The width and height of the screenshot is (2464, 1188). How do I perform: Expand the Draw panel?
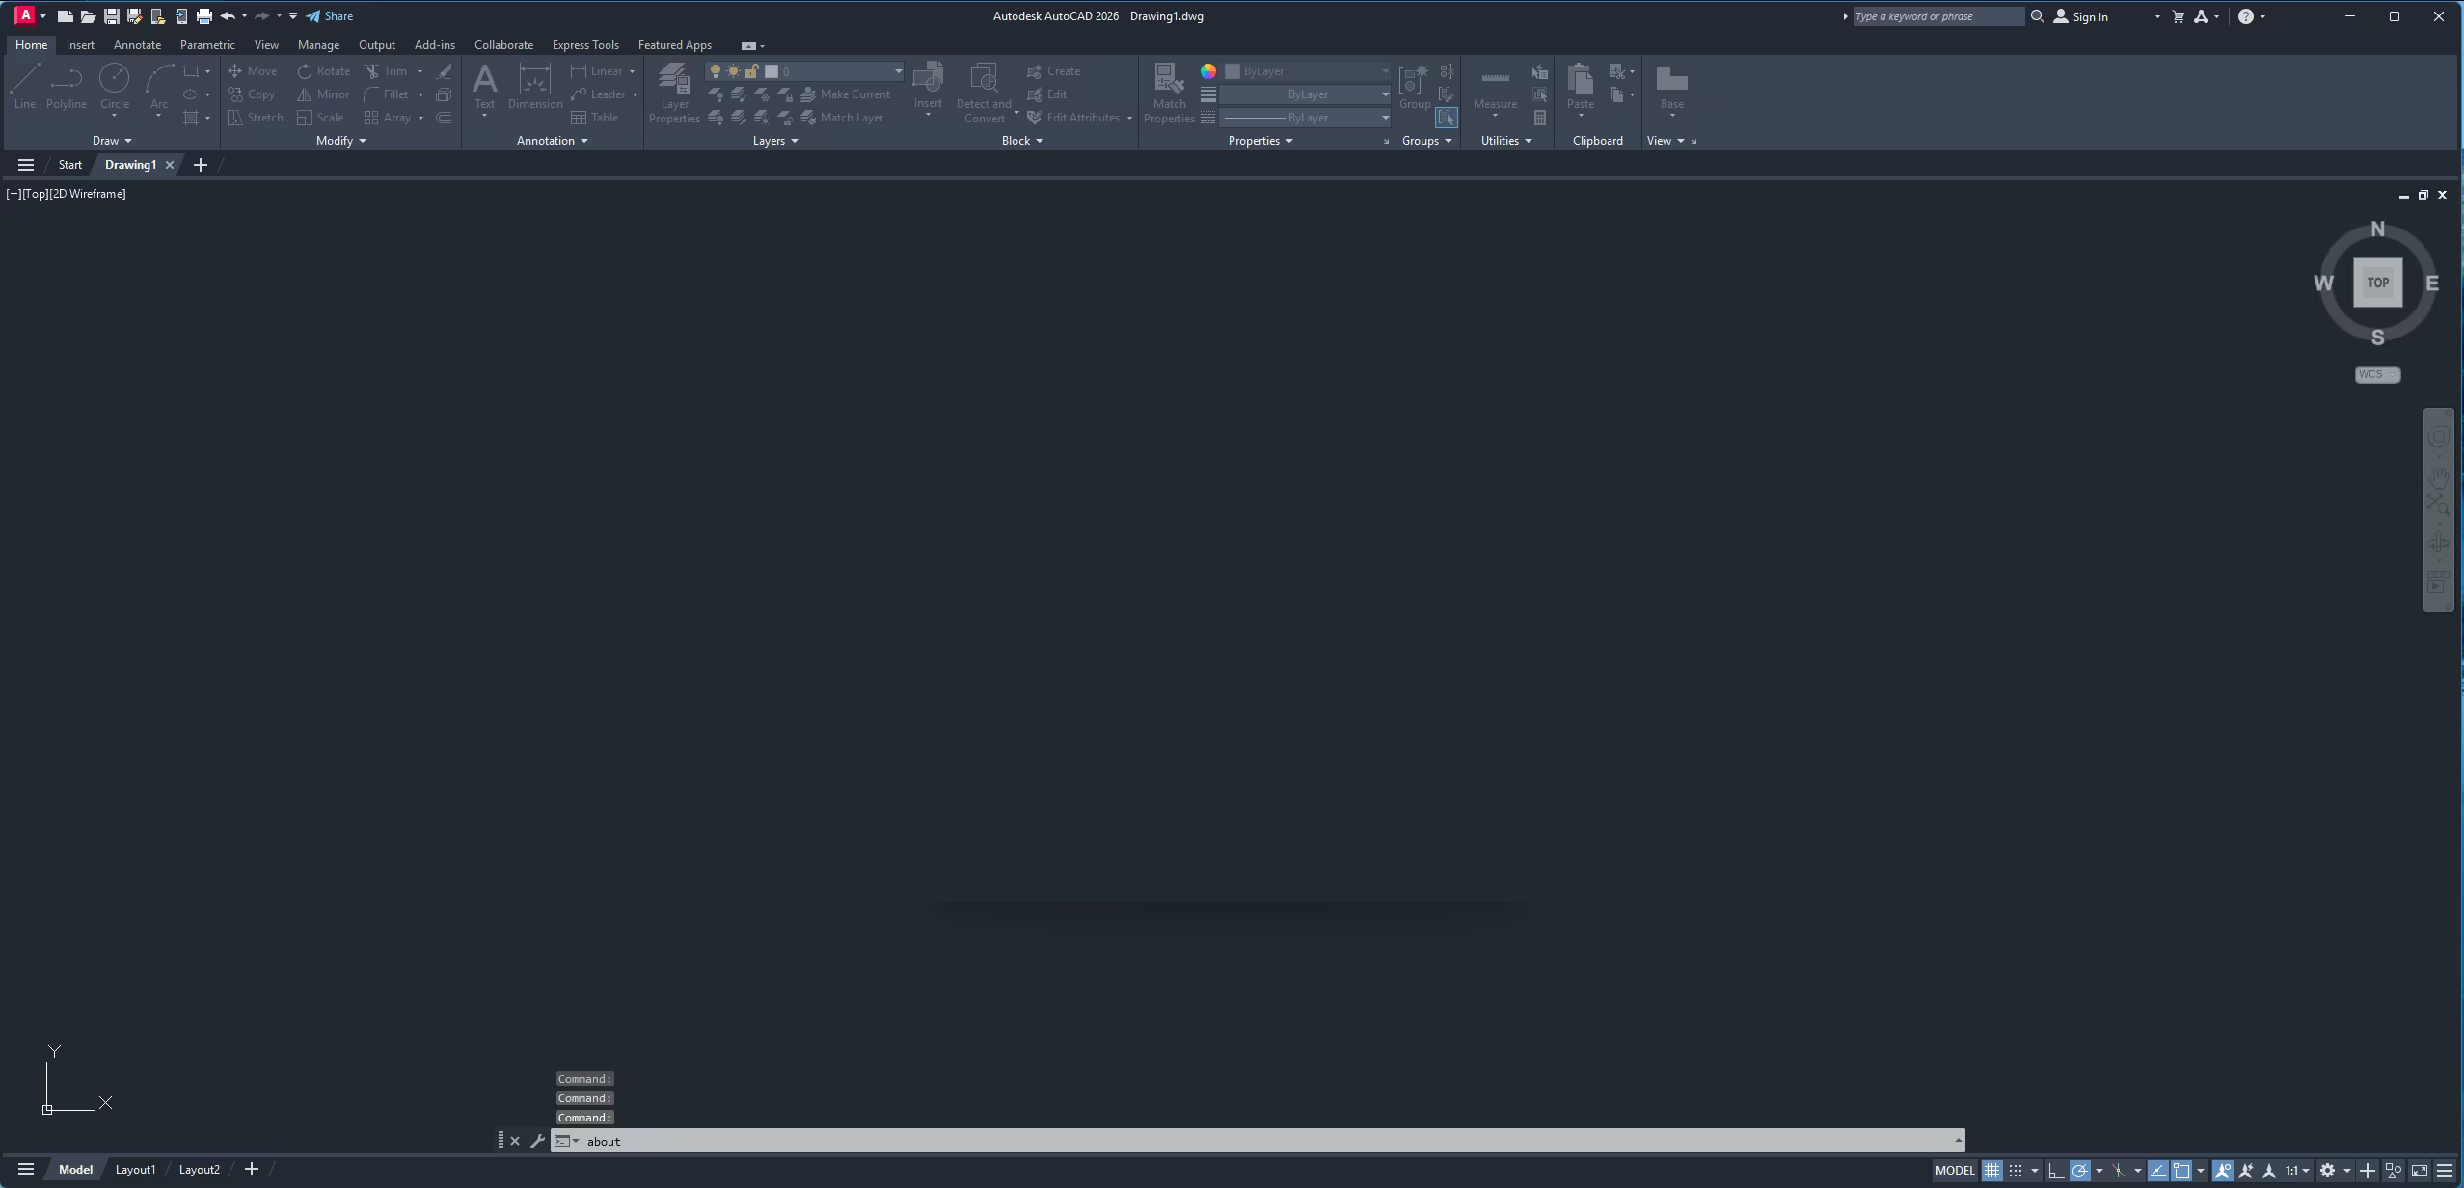pos(112,140)
